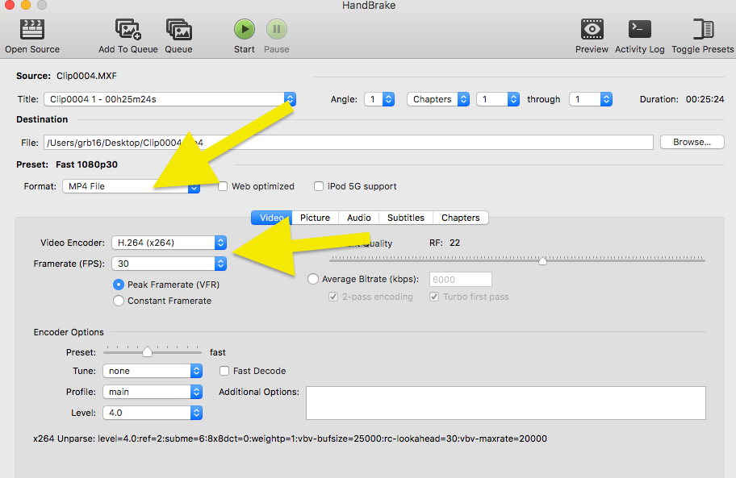This screenshot has width=736, height=478.
Task: Enable Web optimized checkbox
Action: (x=223, y=186)
